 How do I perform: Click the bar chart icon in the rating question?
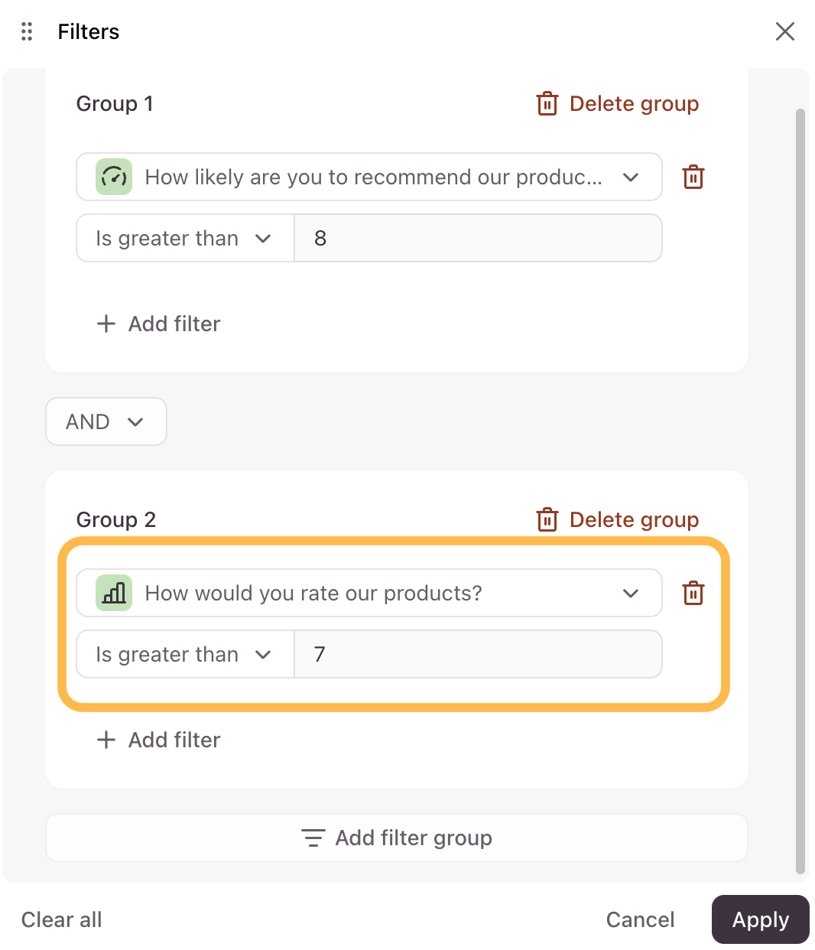114,594
